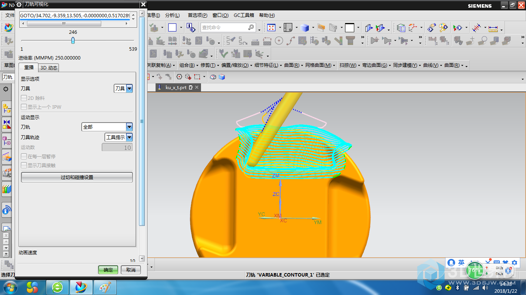
Task: Open the 刀具轨迹 工具提示 dropdown
Action: (119, 137)
